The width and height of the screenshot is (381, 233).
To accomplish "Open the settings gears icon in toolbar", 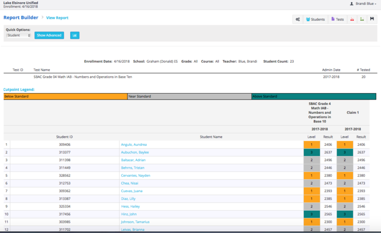I will (297, 19).
